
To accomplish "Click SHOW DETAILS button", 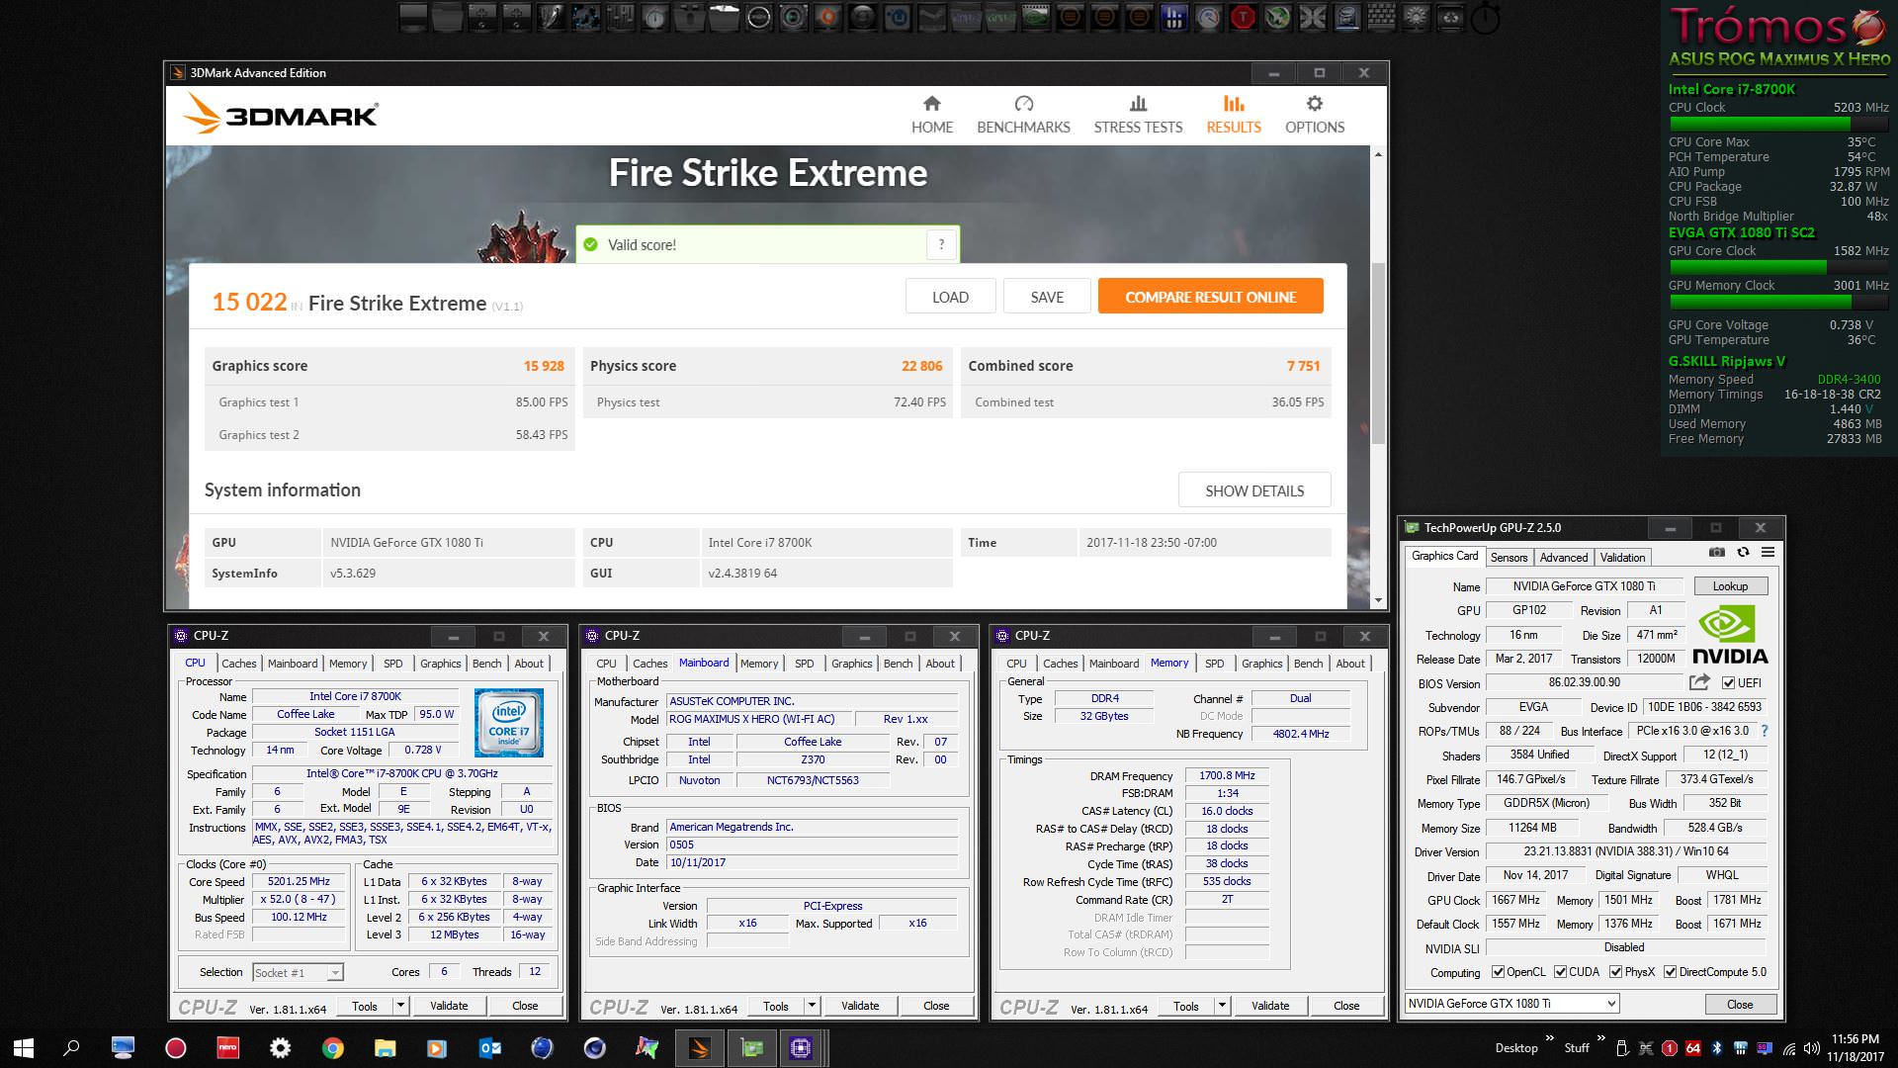I will pos(1254,490).
